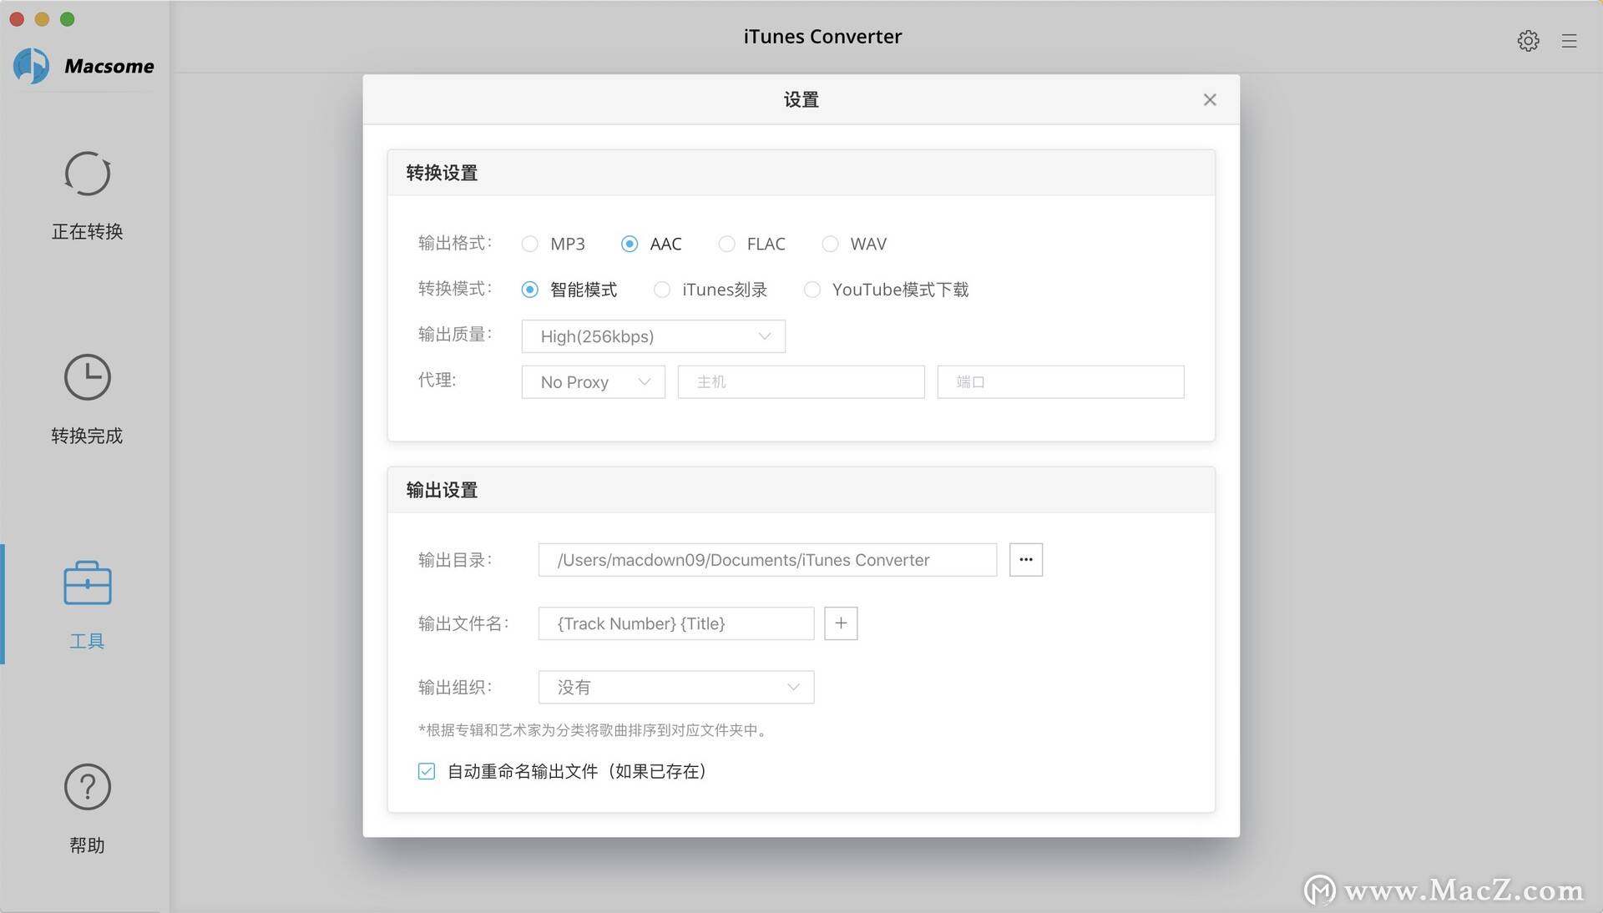Choose iTunes刻录 conversion mode
Viewport: 1603px width, 913px height.
pos(661,290)
